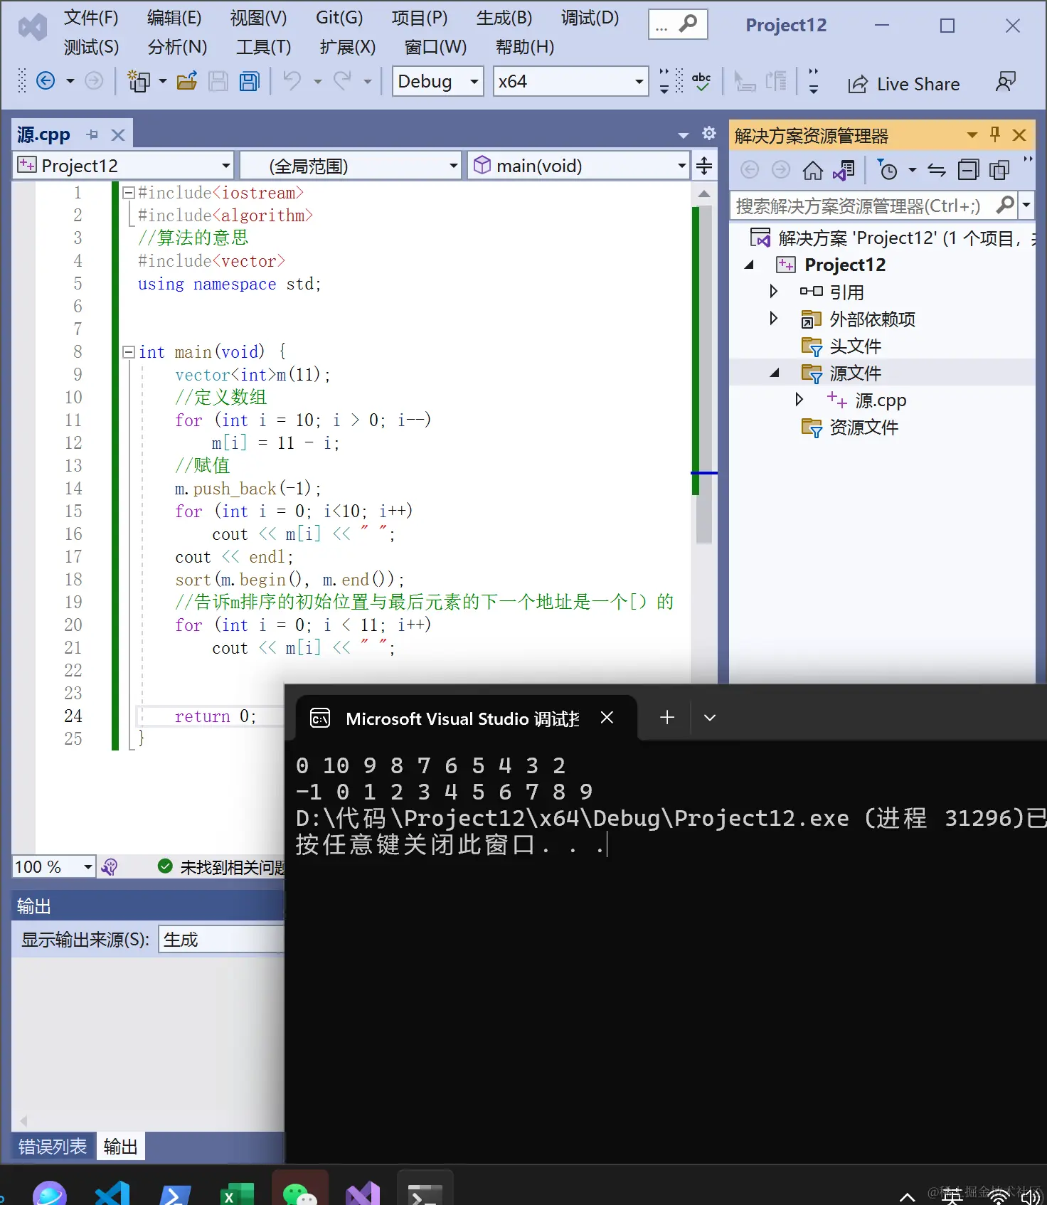The image size is (1047, 1205).
Task: Click the Live Share button
Action: pyautogui.click(x=904, y=84)
